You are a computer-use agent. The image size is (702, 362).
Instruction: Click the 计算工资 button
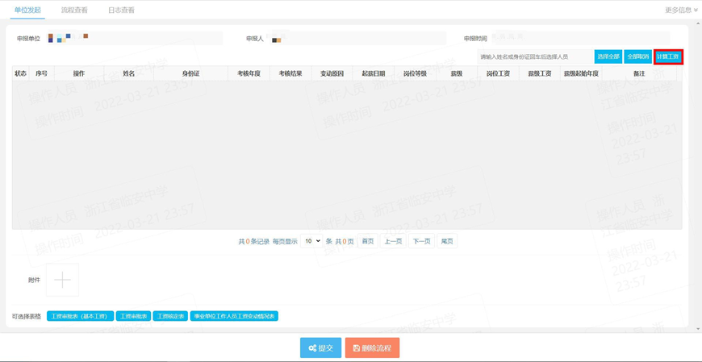(x=668, y=56)
